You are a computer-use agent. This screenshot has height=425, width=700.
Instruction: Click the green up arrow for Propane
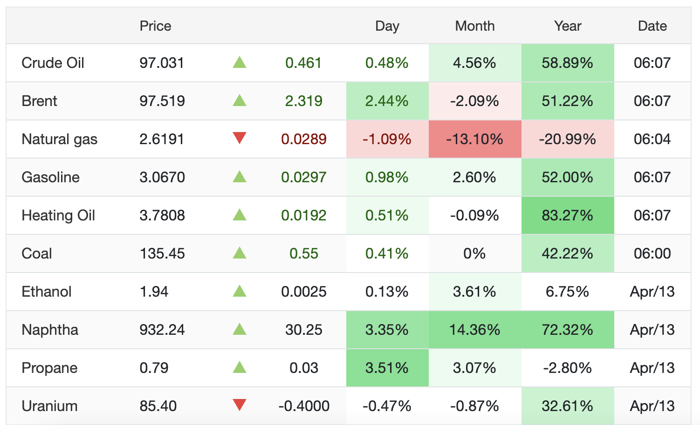(239, 367)
